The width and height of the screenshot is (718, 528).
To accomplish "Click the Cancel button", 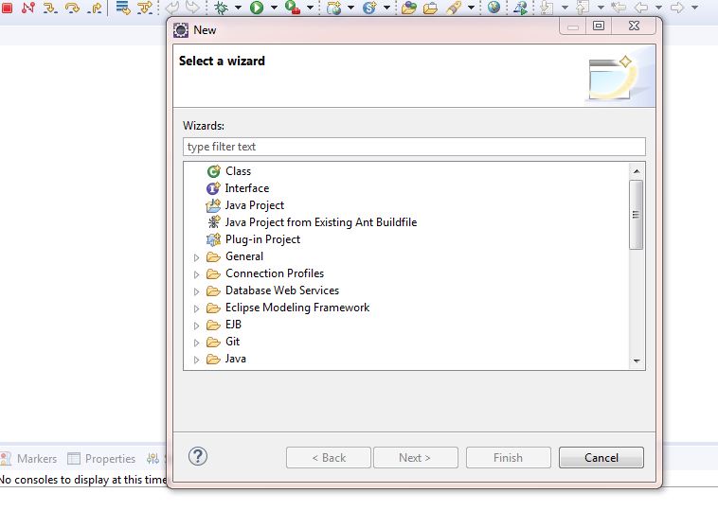I will 601,458.
